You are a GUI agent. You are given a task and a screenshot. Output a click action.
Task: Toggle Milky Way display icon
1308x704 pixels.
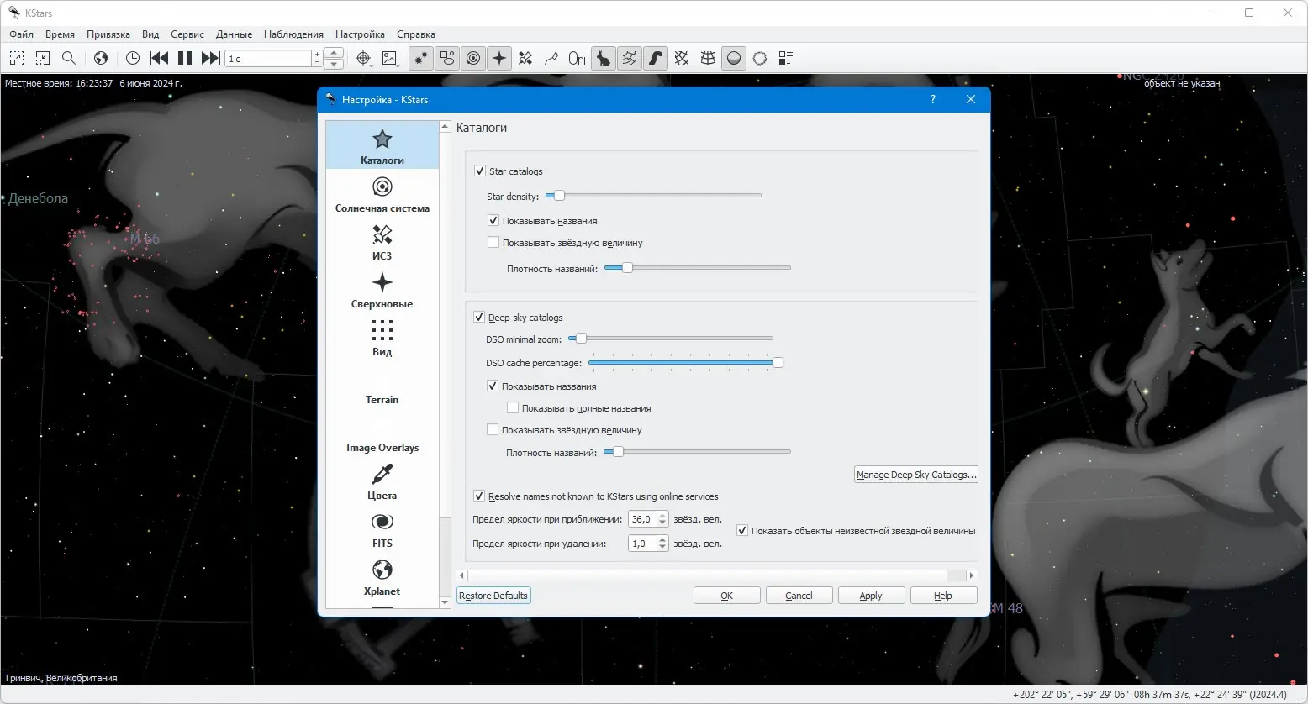tap(656, 58)
